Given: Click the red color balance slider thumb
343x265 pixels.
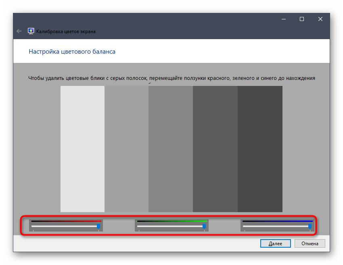Looking at the screenshot, I should click(98, 227).
